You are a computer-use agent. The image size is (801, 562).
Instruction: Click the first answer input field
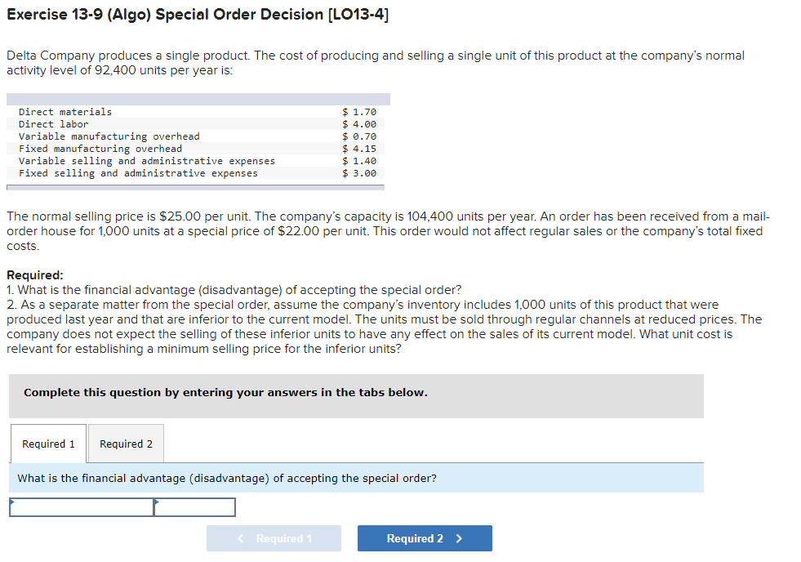(82, 506)
